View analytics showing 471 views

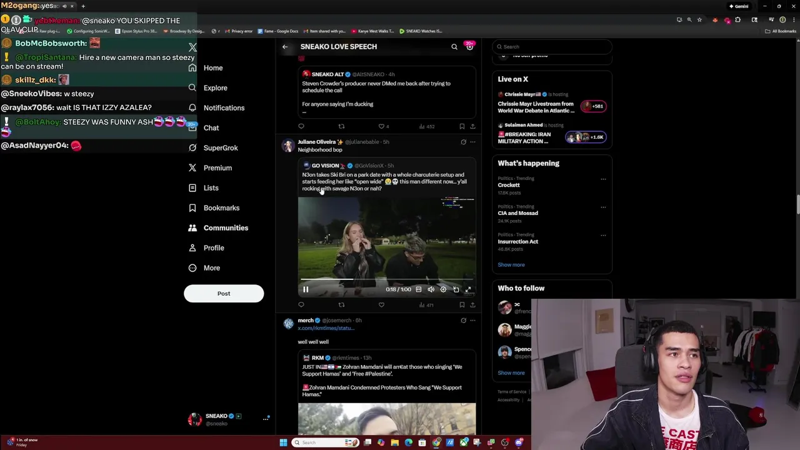(426, 305)
